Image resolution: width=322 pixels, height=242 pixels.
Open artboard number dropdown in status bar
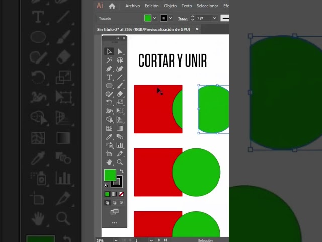coord(151,240)
